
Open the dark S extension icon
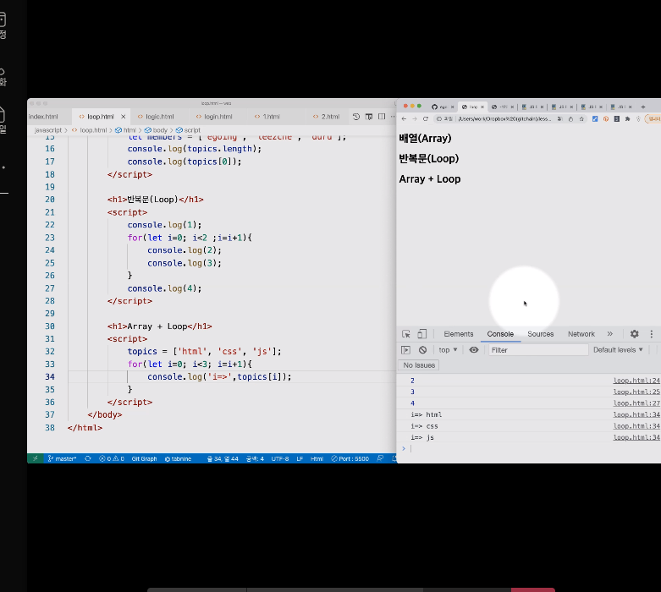(x=617, y=118)
